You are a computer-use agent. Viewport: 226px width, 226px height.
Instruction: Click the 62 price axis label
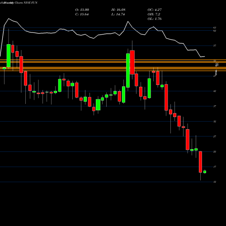point(215,31)
